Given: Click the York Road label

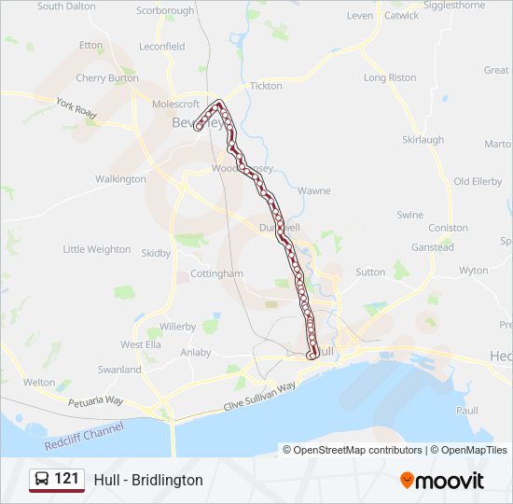Looking at the screenshot, I should [x=76, y=108].
